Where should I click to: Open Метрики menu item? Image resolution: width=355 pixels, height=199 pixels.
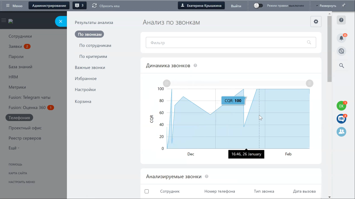[17, 87]
